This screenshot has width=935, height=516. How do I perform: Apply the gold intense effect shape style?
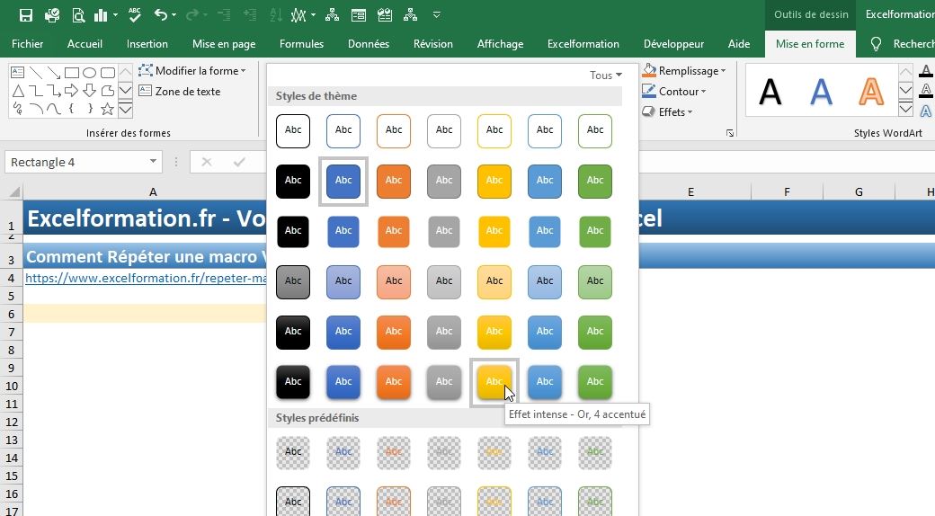494,381
